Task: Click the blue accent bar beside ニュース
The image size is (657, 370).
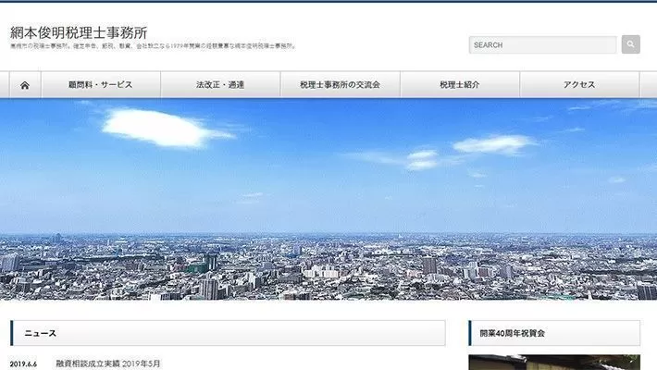Action: pyautogui.click(x=12, y=333)
